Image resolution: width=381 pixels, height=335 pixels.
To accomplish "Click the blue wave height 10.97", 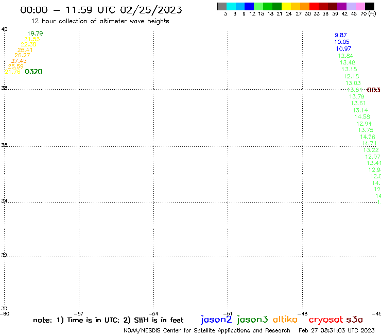I will 343,48.
